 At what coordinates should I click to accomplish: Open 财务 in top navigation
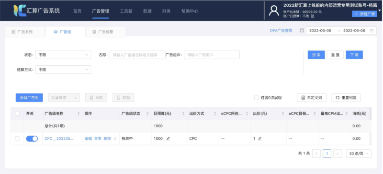coord(166,11)
